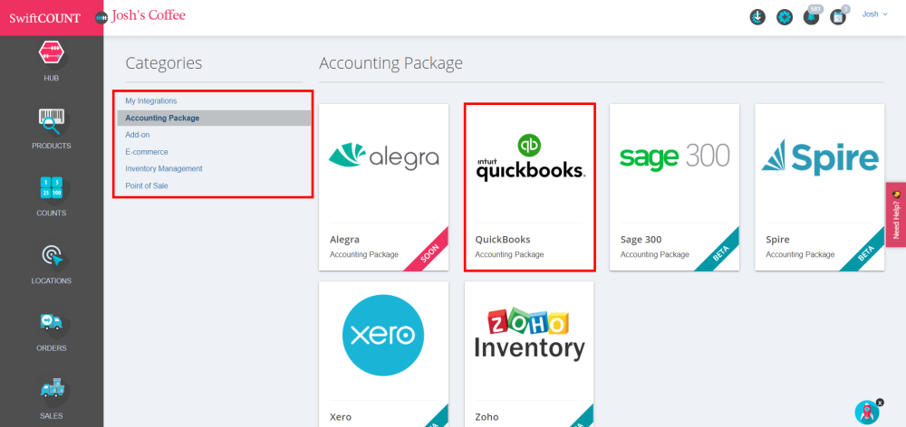The height and width of the screenshot is (427, 906).
Task: Expand the Josh user dropdown
Action: (874, 14)
